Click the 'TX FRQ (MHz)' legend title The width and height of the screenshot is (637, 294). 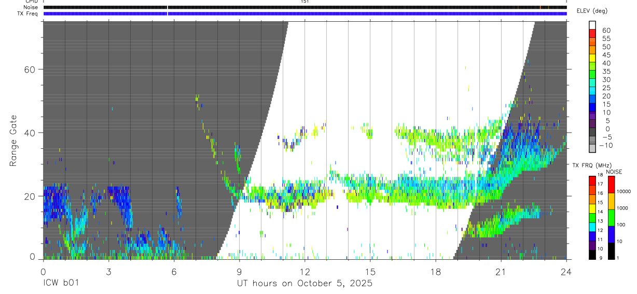coord(593,165)
